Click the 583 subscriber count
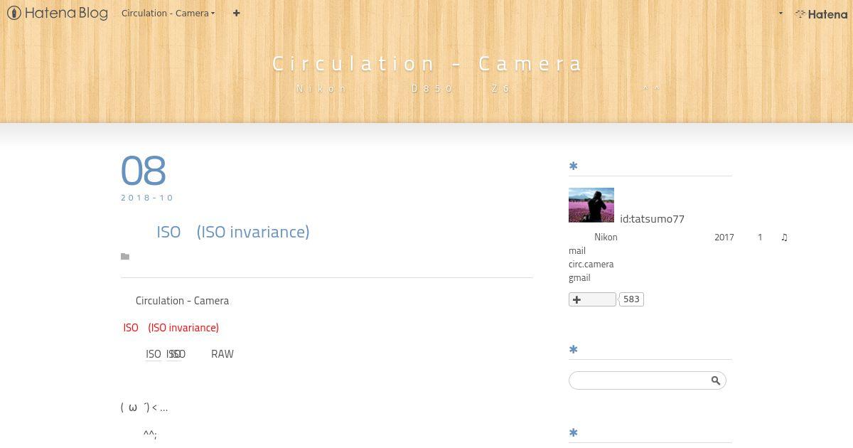 (x=631, y=299)
